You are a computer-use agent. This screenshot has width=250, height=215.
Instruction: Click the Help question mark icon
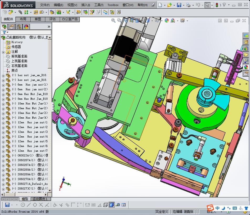[224, 5]
